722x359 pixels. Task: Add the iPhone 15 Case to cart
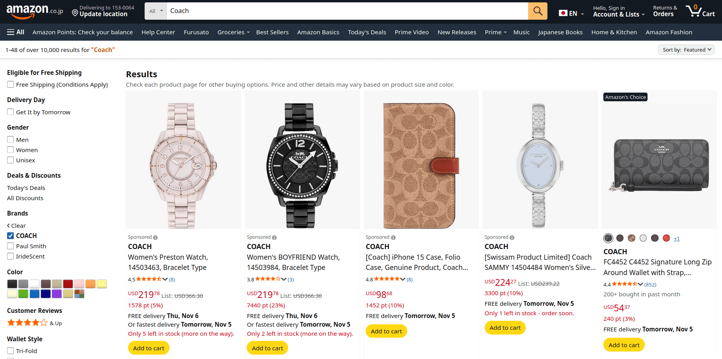coord(386,331)
